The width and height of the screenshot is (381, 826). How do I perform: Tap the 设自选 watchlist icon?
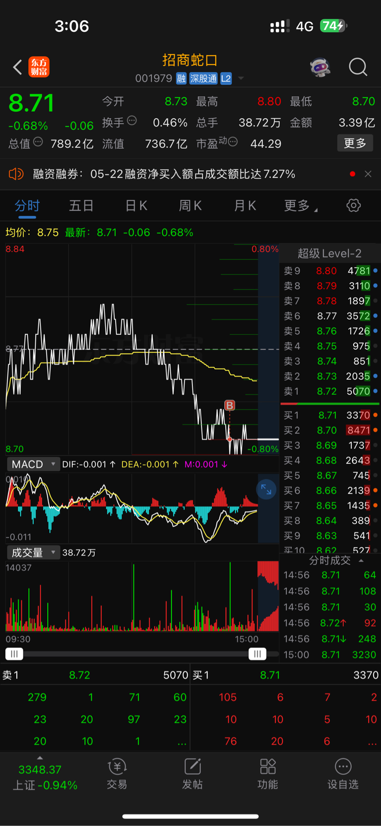343,774
